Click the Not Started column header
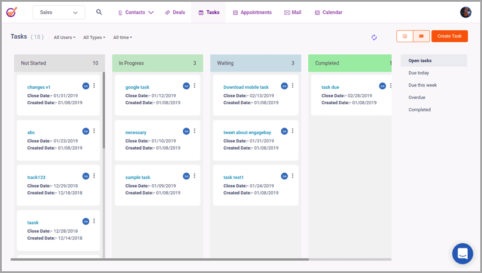Viewport: 482px width, 273px height. point(60,63)
